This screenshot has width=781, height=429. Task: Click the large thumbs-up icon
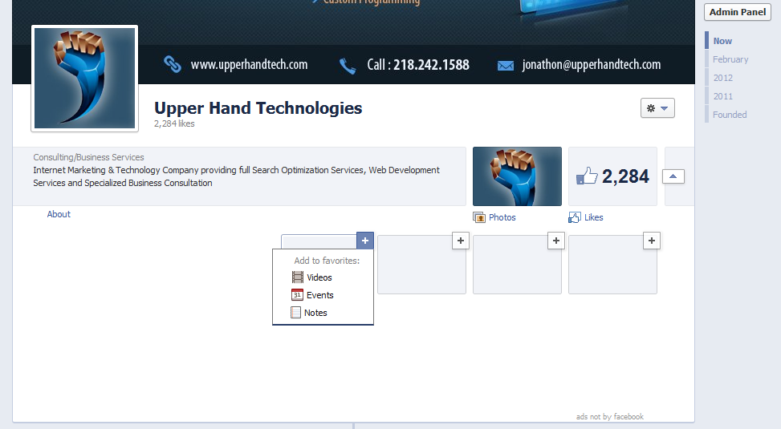(587, 176)
